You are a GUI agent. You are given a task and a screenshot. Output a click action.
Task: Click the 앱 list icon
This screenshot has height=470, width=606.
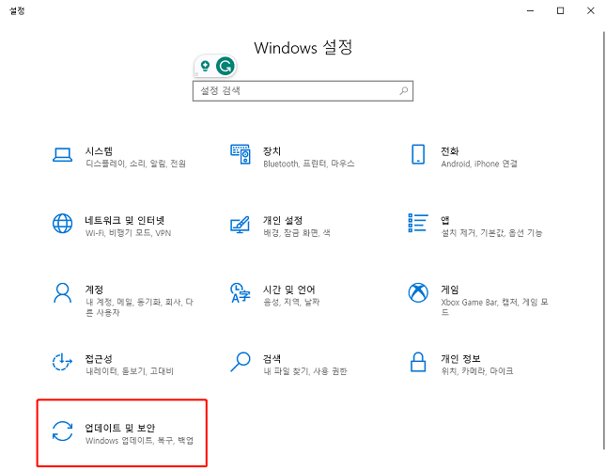pos(418,223)
